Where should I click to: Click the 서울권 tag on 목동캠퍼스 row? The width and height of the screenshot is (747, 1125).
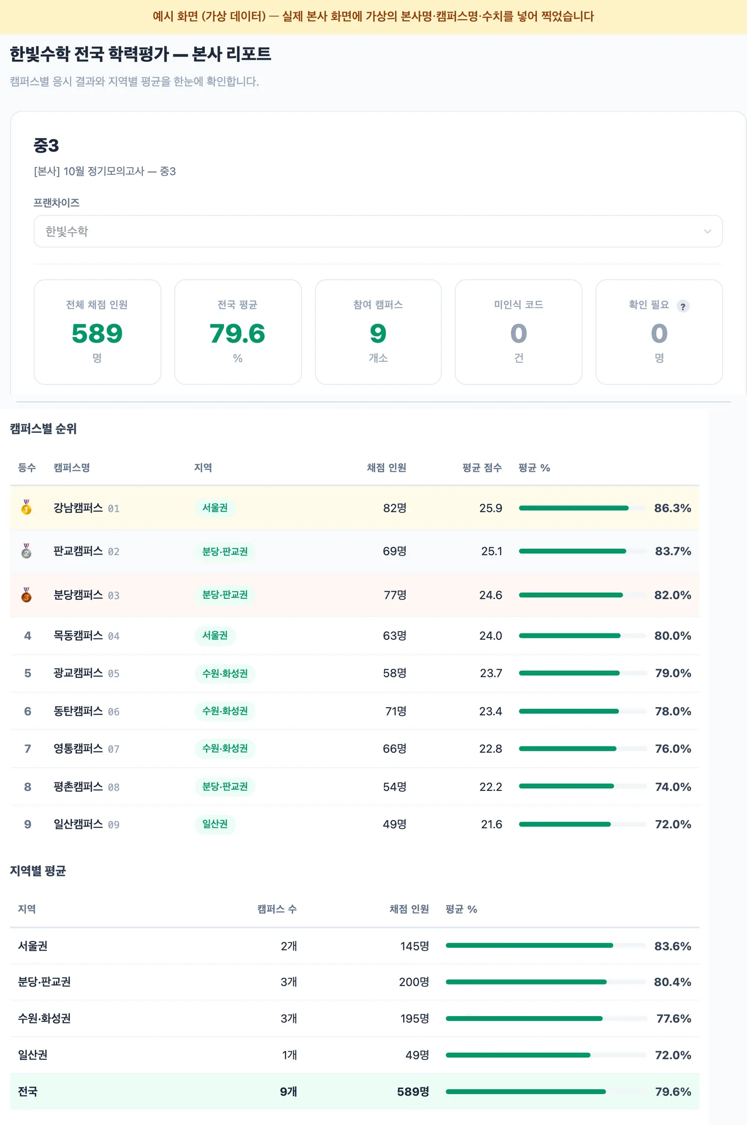coord(215,635)
